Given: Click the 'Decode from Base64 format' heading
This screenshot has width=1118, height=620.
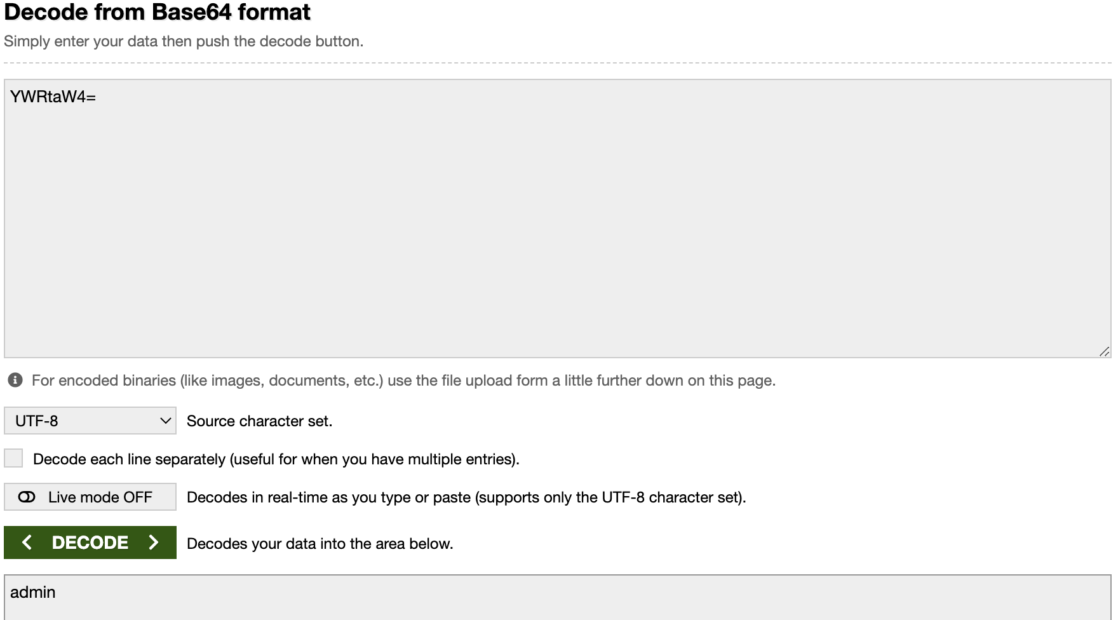Looking at the screenshot, I should click(158, 12).
